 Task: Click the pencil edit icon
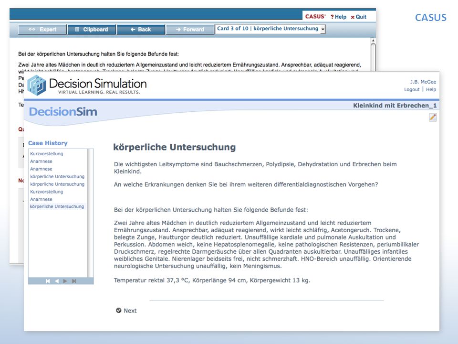[433, 118]
